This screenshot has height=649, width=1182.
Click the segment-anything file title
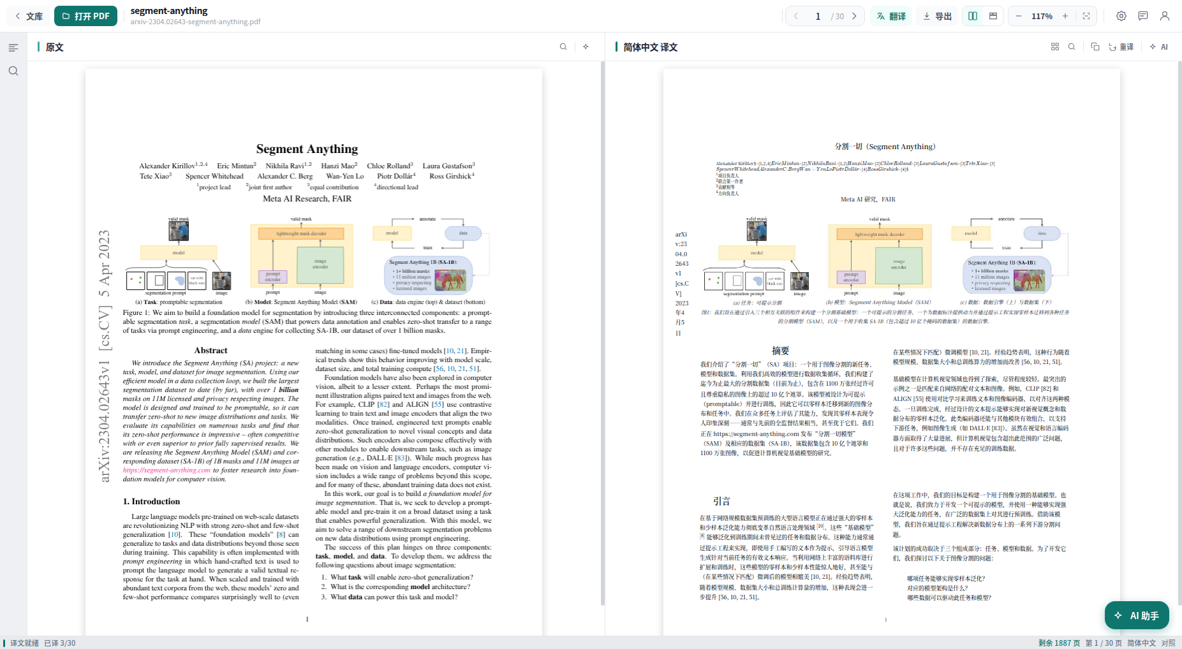[x=169, y=11]
